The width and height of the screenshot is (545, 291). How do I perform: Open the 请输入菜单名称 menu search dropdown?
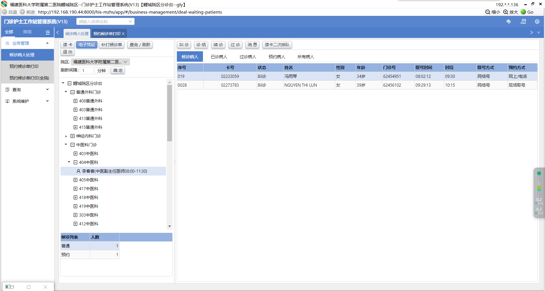pos(105,22)
